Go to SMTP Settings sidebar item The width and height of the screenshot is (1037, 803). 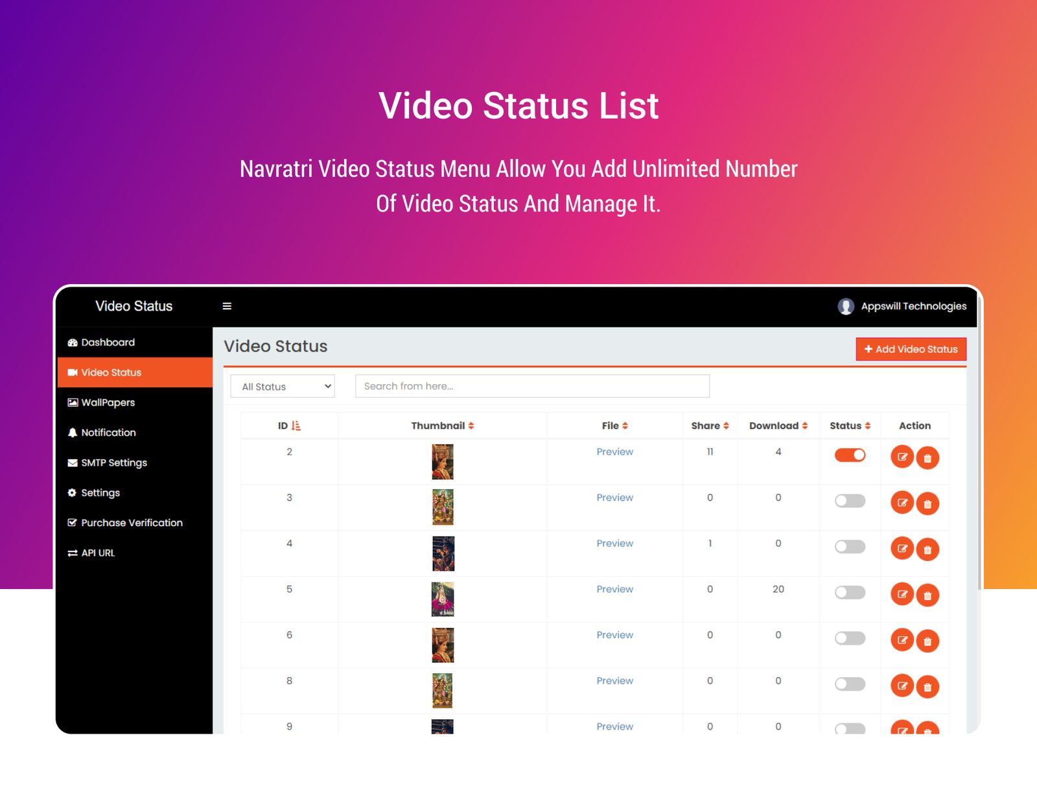click(113, 462)
